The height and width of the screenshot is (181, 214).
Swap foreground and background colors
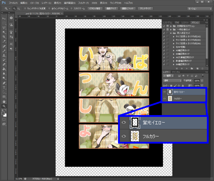[5, 110]
